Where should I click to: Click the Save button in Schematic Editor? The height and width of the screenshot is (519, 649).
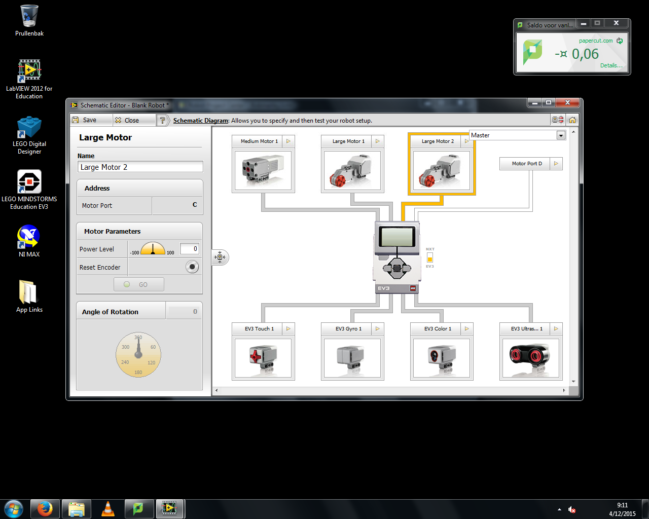(91, 120)
